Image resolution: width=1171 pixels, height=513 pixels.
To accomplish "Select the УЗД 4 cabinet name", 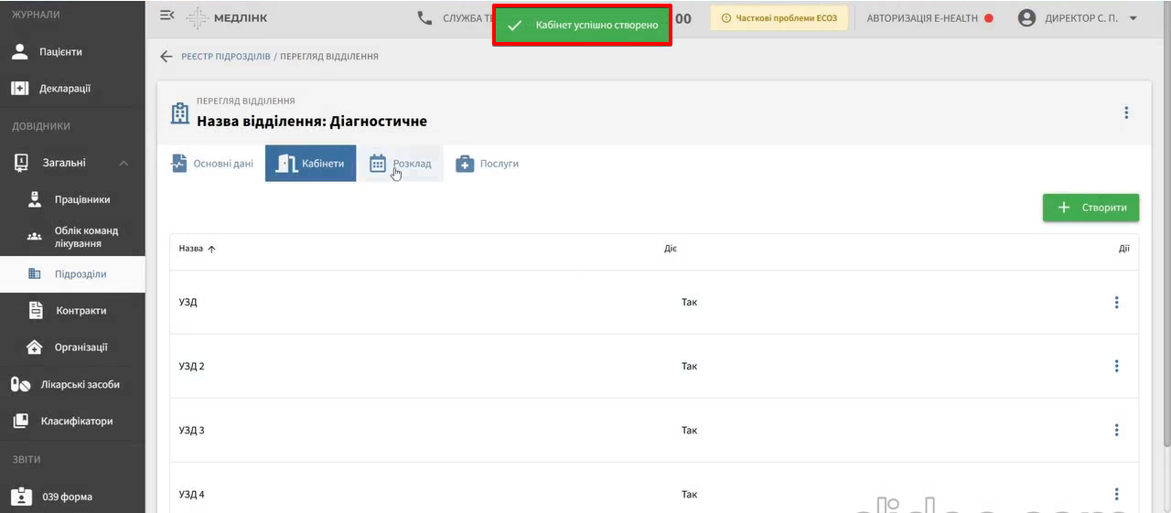I will [191, 494].
